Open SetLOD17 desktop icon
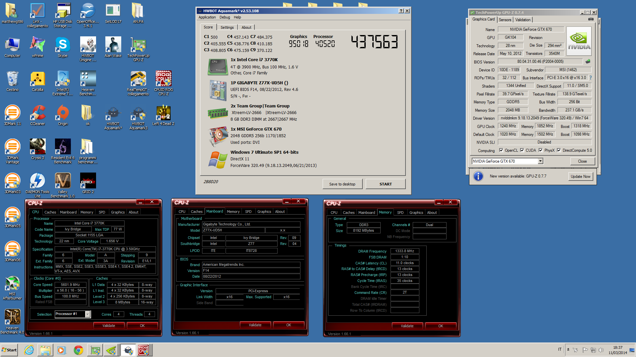The height and width of the screenshot is (357, 636). click(113, 13)
